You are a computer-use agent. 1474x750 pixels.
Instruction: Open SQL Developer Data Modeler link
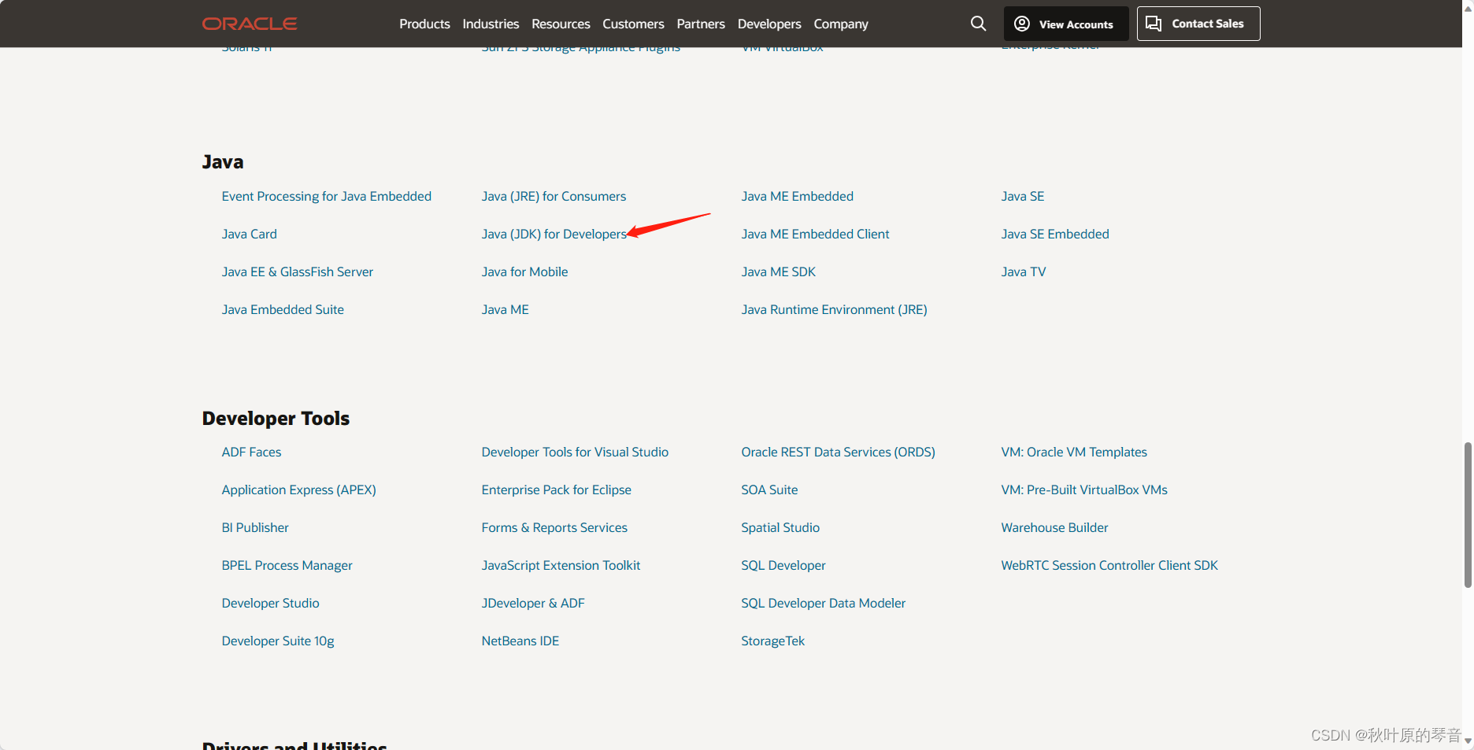824,603
